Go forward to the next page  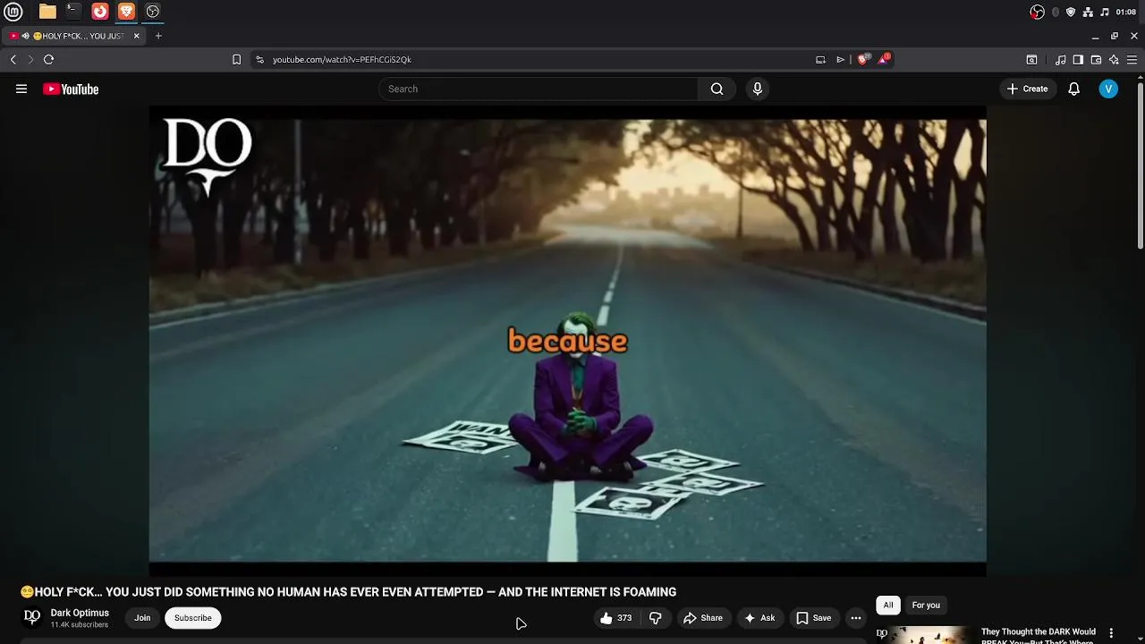coord(30,59)
